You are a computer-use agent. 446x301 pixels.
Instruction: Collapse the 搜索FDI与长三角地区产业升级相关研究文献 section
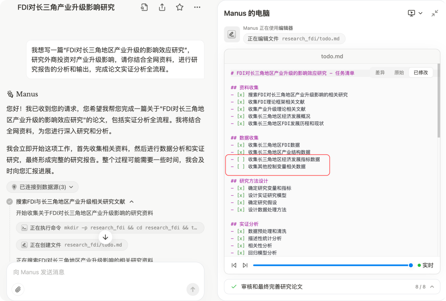tap(131, 201)
